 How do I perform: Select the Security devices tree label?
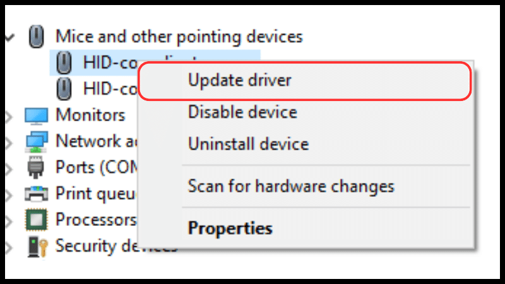pyautogui.click(x=116, y=246)
